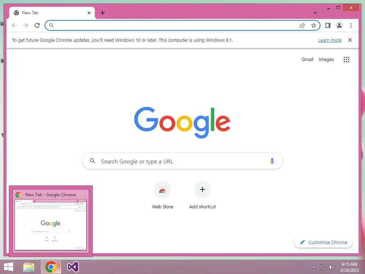Image resolution: width=365 pixels, height=274 pixels.
Task: Open Google apps grid icon
Action: tap(346, 60)
